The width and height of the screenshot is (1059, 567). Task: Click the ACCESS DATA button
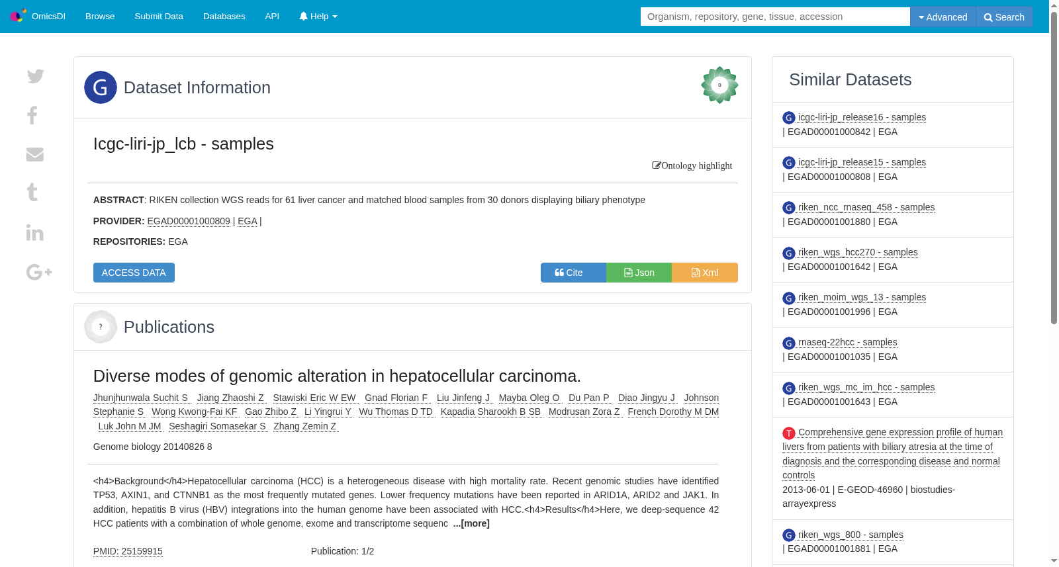(x=134, y=273)
